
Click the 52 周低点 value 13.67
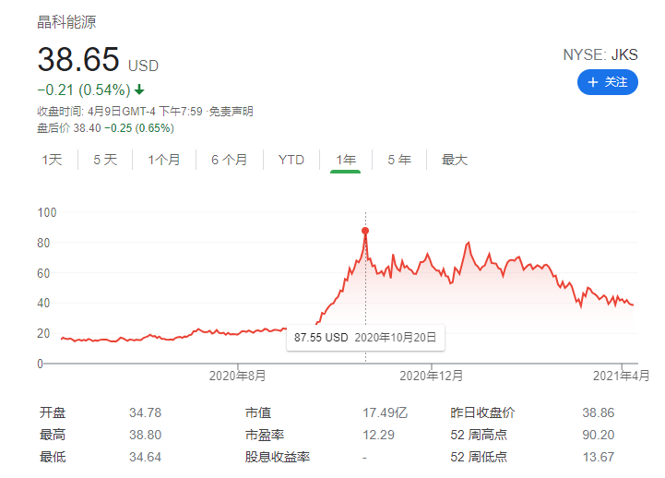coord(598,457)
